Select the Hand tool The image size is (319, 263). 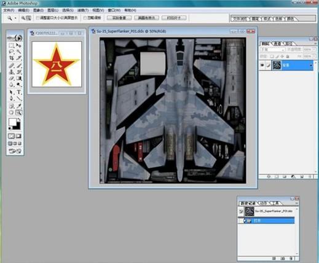tap(11, 112)
